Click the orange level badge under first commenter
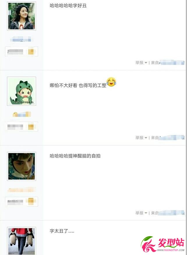This screenshot has width=187, height=255. [x=31, y=52]
